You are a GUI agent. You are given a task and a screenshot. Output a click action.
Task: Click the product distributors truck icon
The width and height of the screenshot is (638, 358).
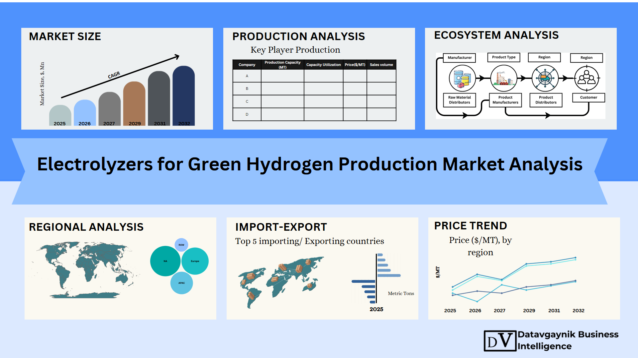(x=545, y=79)
